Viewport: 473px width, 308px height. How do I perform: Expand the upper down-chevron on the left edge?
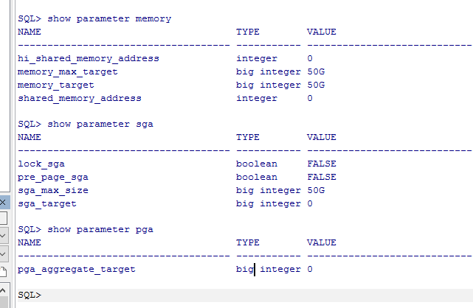pyautogui.click(x=3, y=236)
